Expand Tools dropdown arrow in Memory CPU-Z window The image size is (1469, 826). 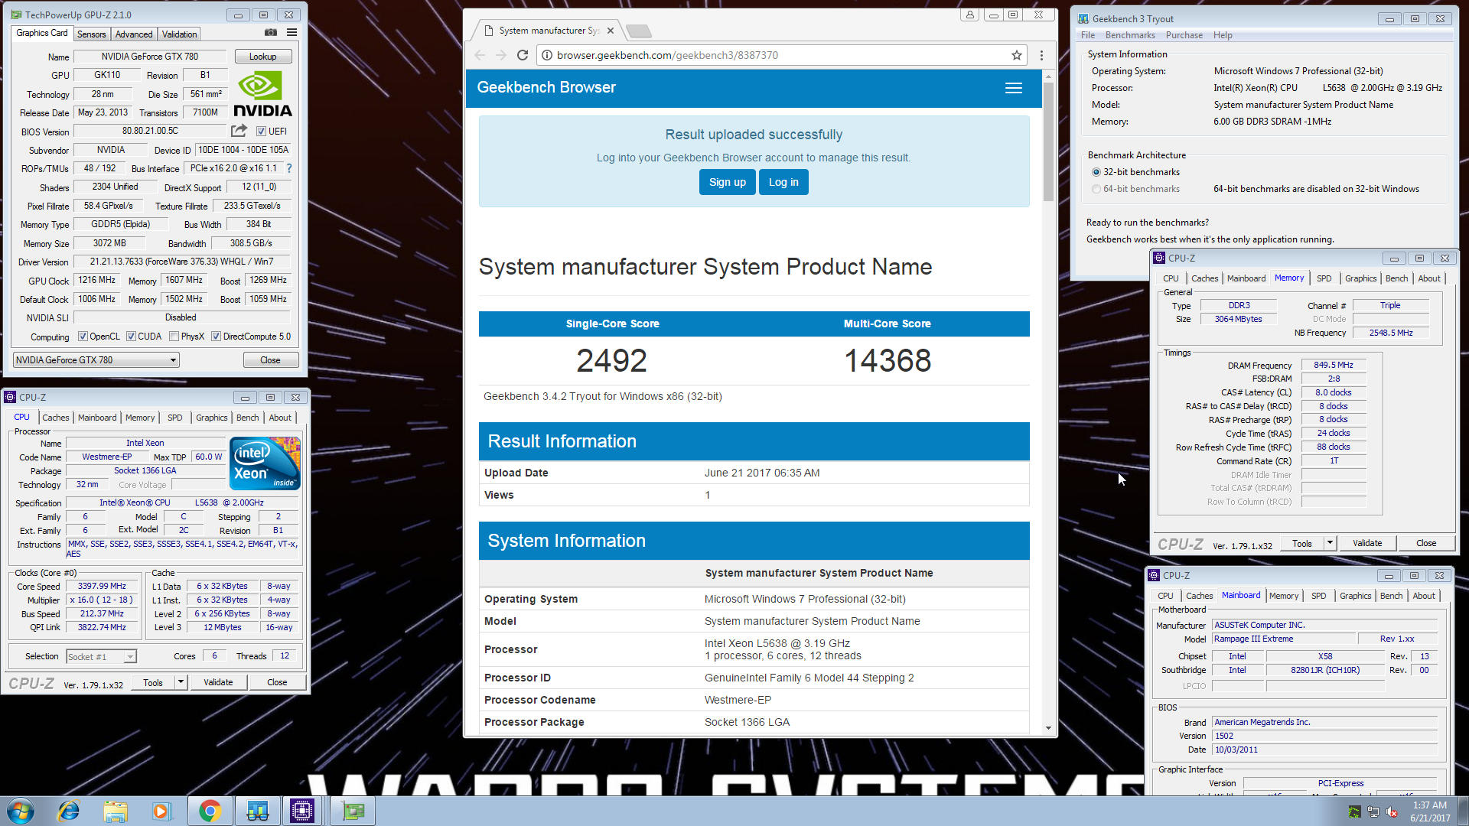pos(1330,543)
